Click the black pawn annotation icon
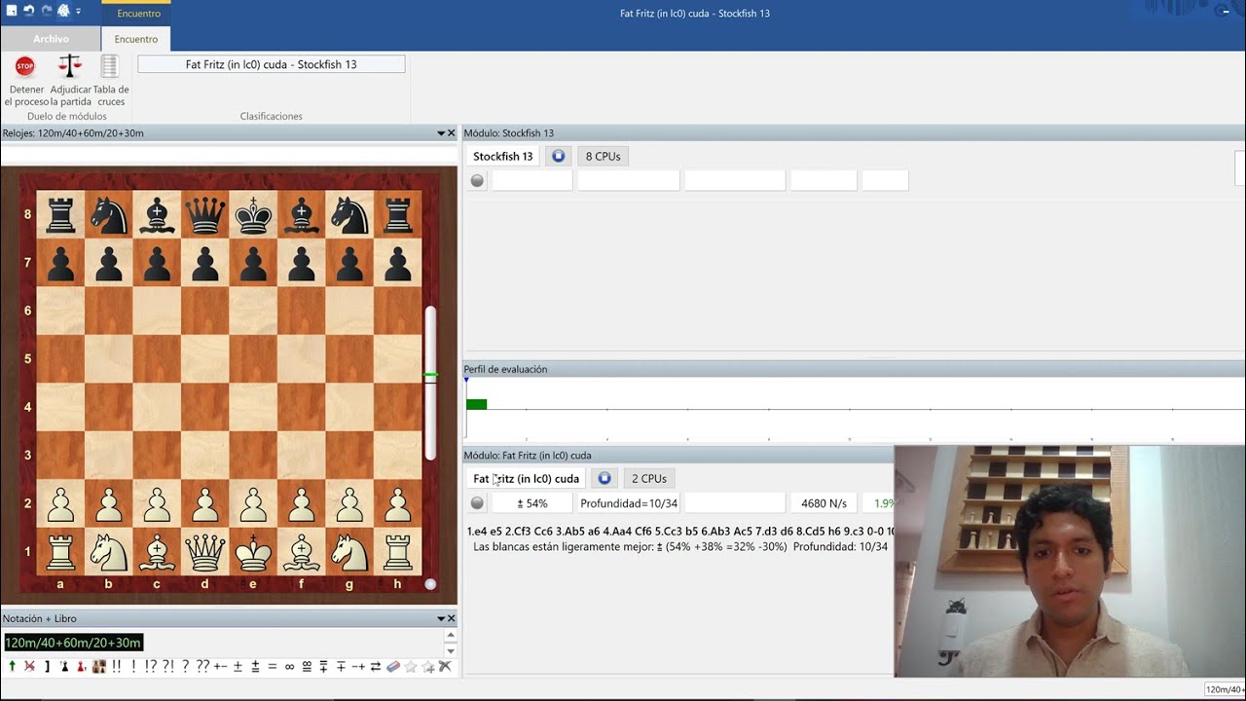This screenshot has height=701, width=1246. (64, 667)
